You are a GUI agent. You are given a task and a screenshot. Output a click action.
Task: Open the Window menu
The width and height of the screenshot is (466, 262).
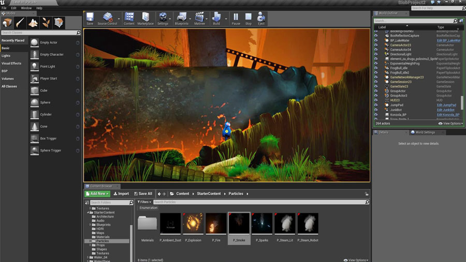point(26,8)
